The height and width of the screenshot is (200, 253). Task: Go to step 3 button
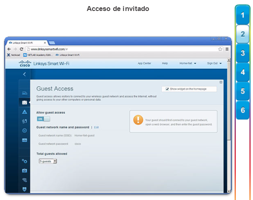pyautogui.click(x=242, y=53)
